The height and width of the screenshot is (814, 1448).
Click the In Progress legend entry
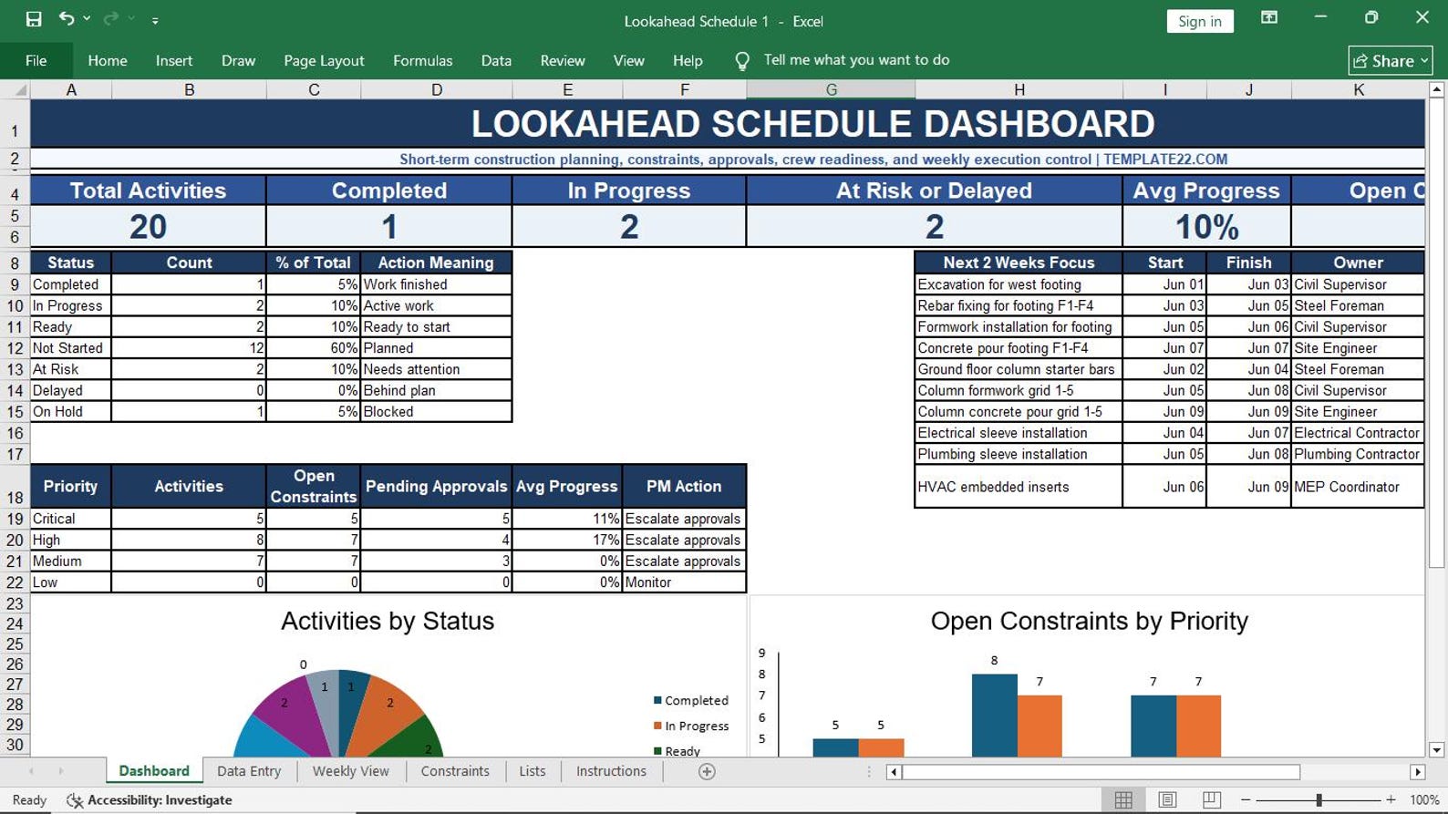pyautogui.click(x=691, y=726)
